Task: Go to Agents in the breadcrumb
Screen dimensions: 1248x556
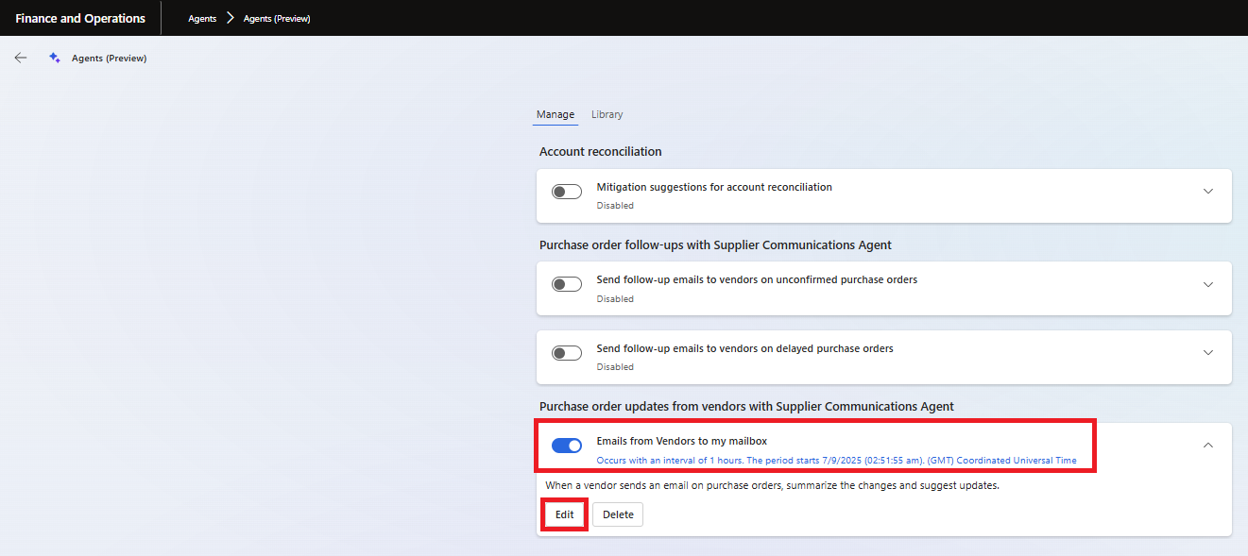Action: coord(202,19)
